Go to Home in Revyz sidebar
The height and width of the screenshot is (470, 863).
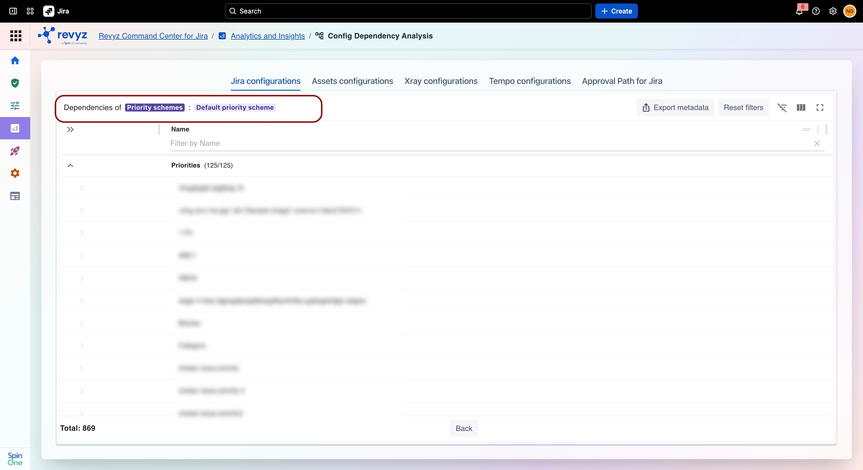tap(15, 61)
